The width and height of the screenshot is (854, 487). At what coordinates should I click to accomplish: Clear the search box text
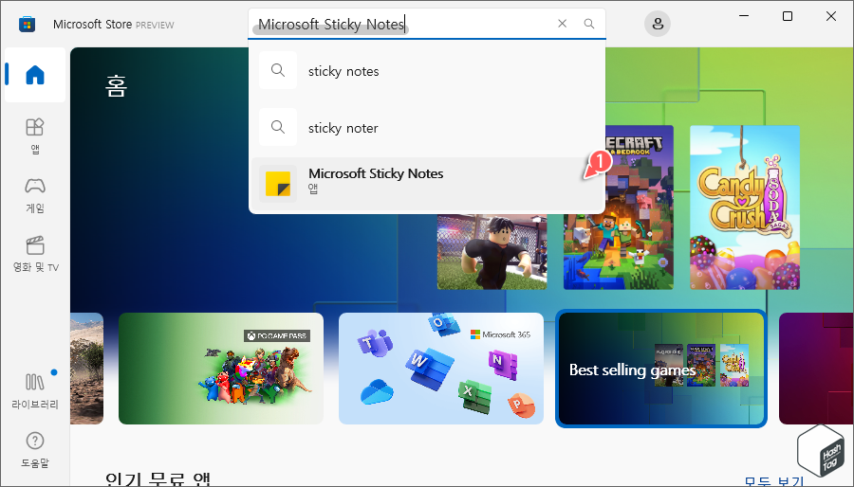[x=562, y=24]
